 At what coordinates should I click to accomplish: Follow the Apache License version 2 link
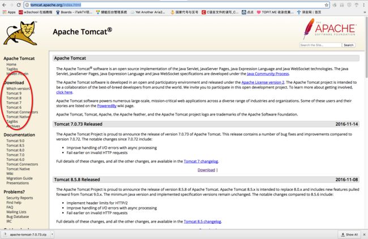tap(263, 83)
